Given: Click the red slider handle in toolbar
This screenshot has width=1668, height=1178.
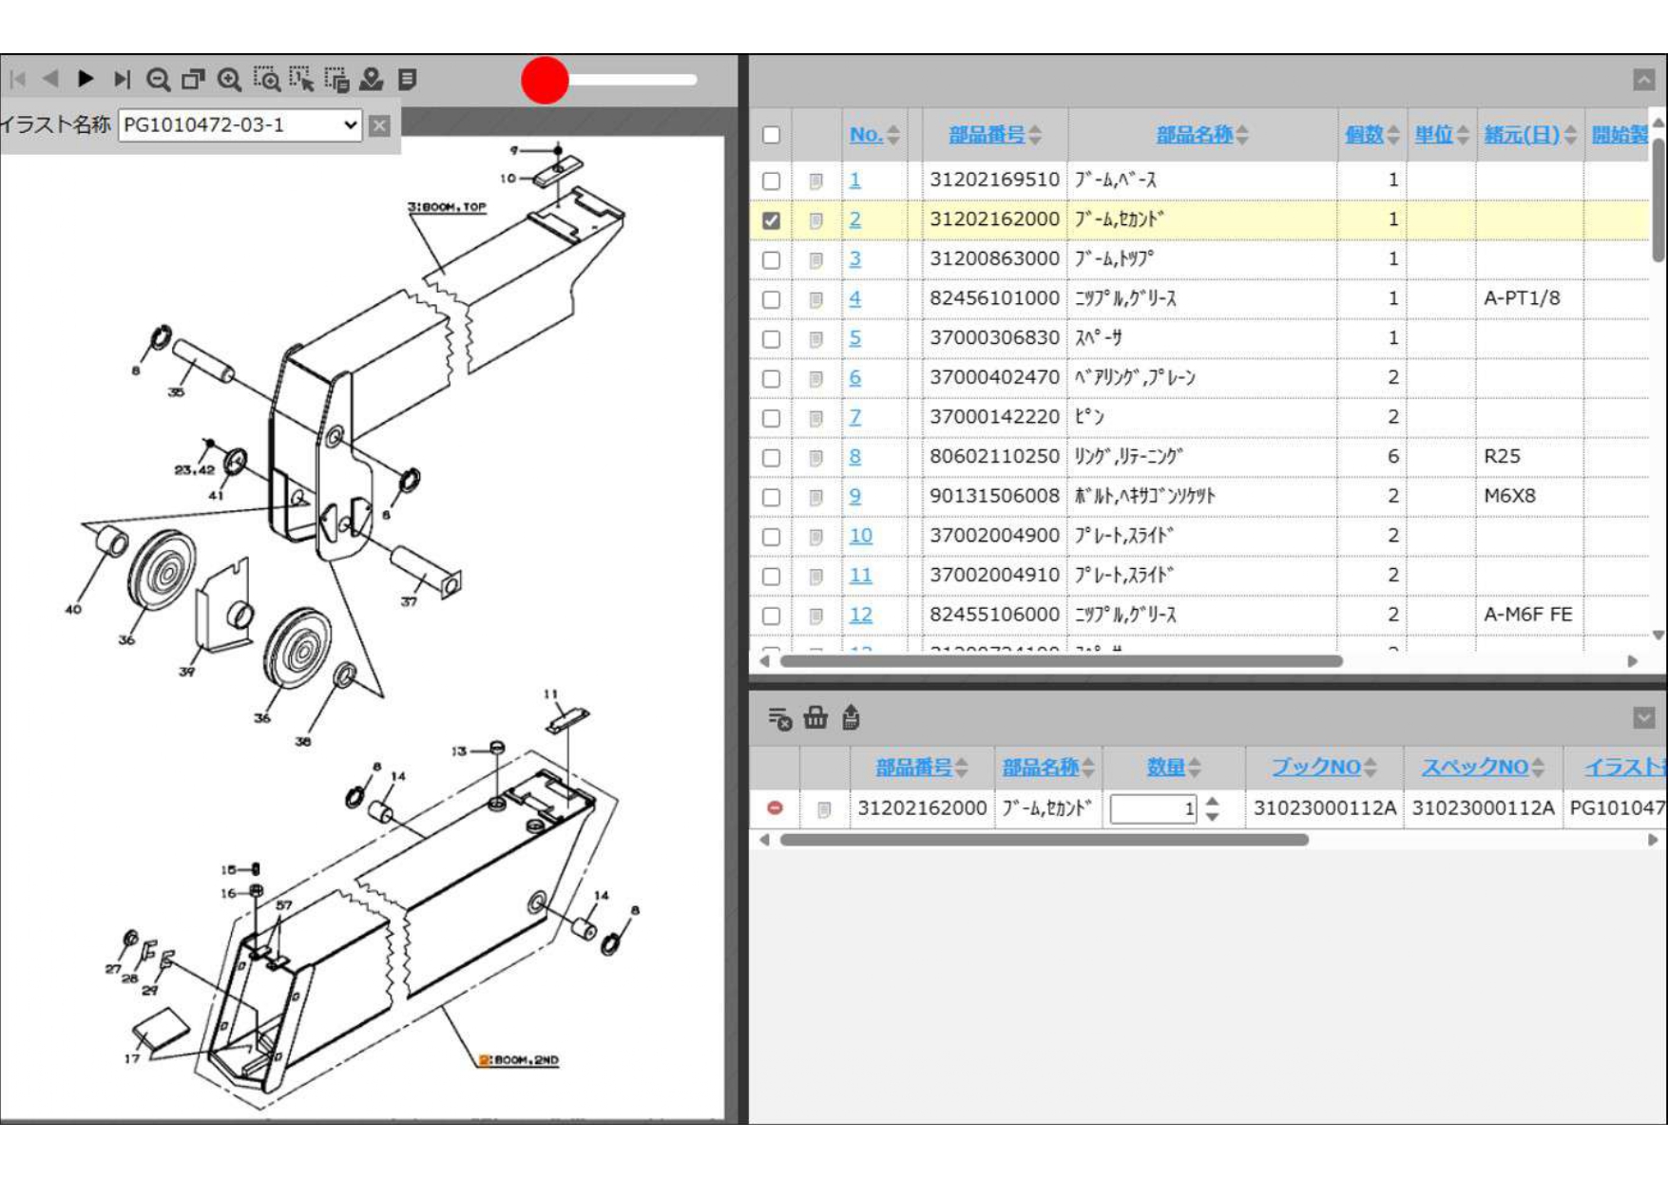Looking at the screenshot, I should 545,80.
